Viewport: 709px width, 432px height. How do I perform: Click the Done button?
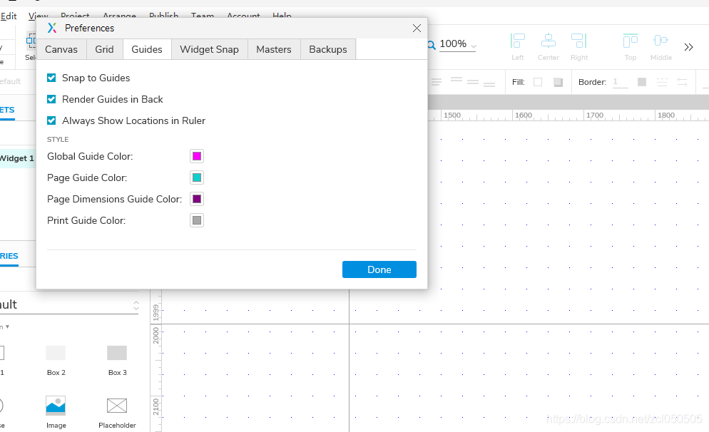pos(379,269)
